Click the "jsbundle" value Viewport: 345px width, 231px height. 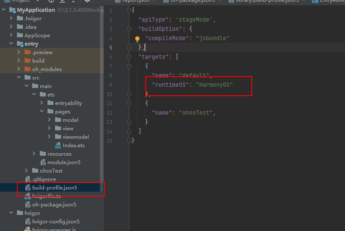(212, 38)
